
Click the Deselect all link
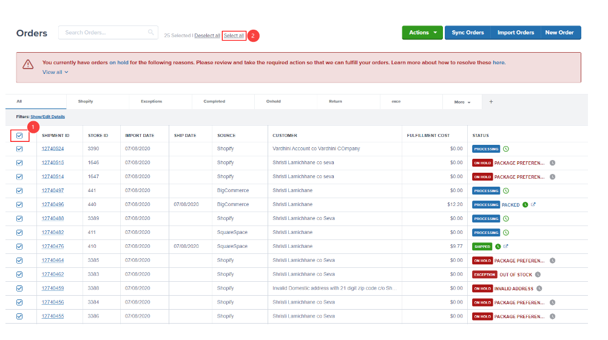click(x=207, y=35)
